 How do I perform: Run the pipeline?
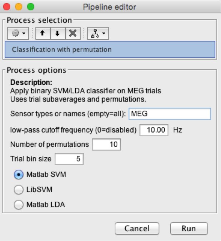coord(189,228)
